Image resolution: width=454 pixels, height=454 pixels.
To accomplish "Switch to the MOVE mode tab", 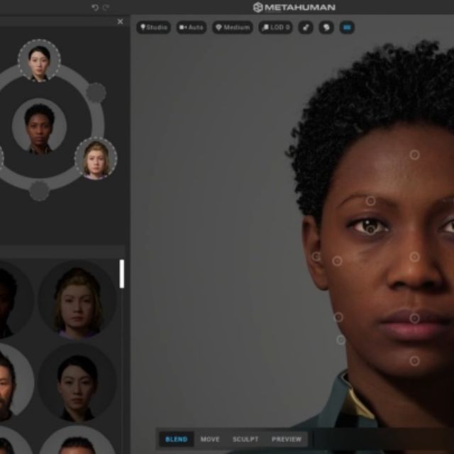I will point(210,439).
